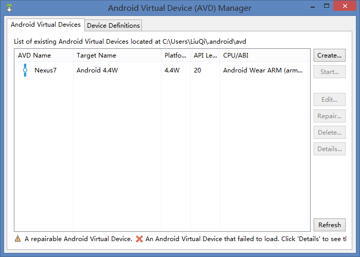
Task: Click the Edit... button
Action: [330, 99]
